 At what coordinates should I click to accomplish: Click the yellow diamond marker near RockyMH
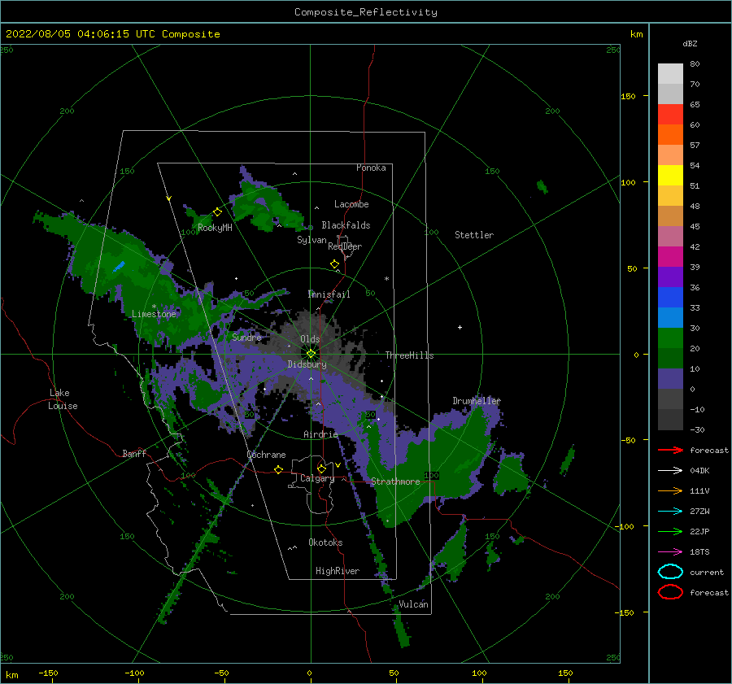pos(217,212)
